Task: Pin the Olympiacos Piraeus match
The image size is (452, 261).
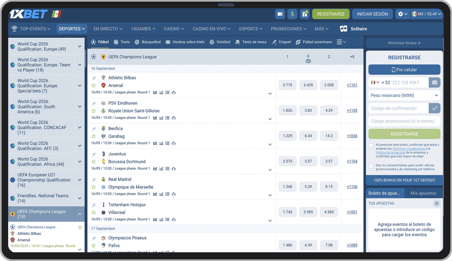Action: (x=94, y=238)
